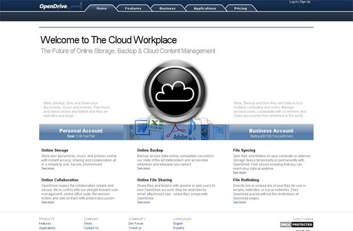This screenshot has height=231, width=353.
Task: Click the OpenDrive logo
Action: [54, 7]
